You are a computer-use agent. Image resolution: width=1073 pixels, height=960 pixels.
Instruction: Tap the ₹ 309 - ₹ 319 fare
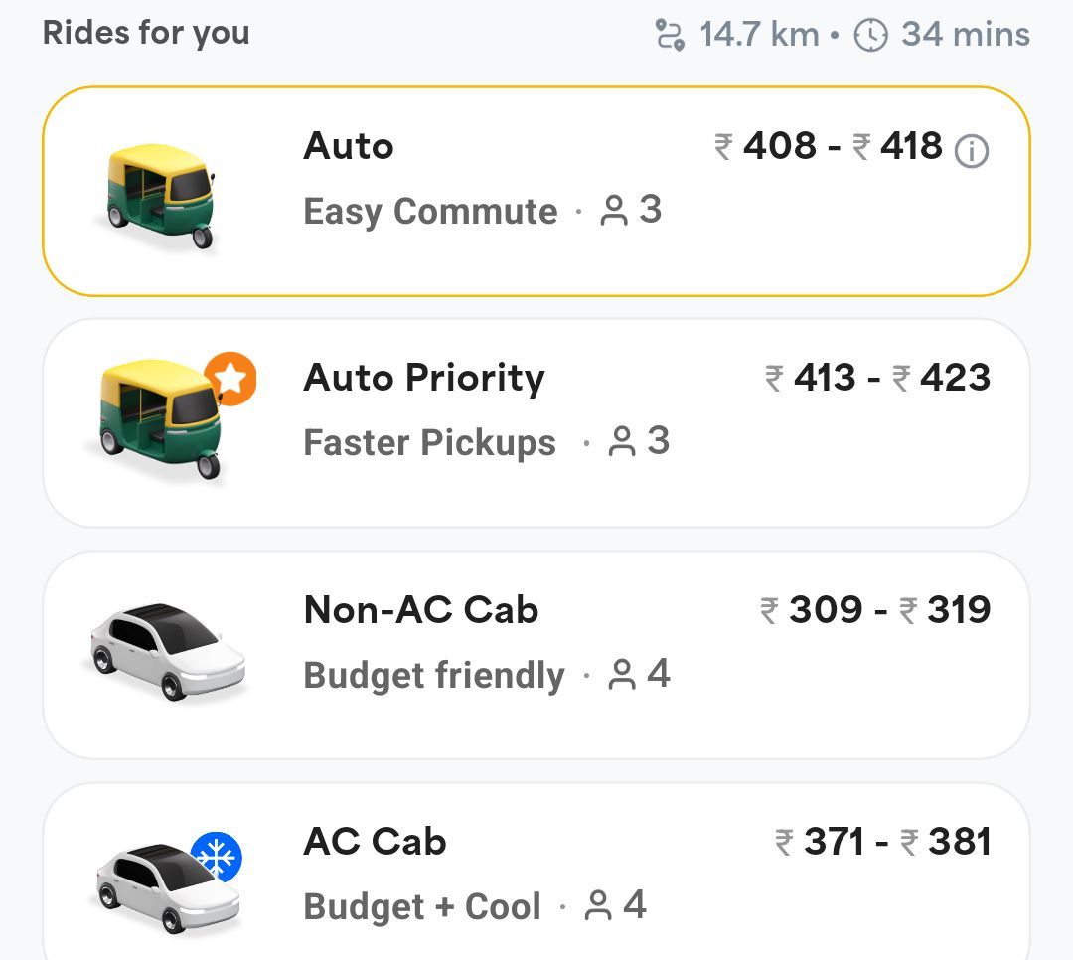point(875,609)
